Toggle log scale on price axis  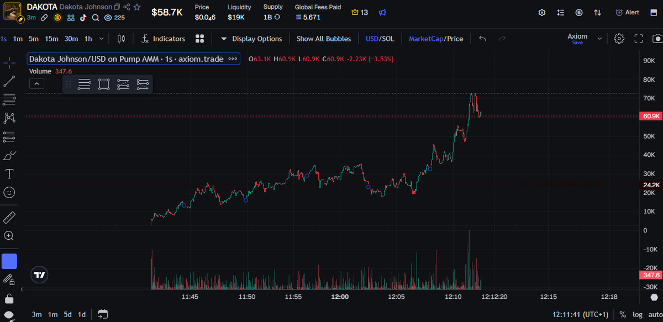pyautogui.click(x=637, y=314)
